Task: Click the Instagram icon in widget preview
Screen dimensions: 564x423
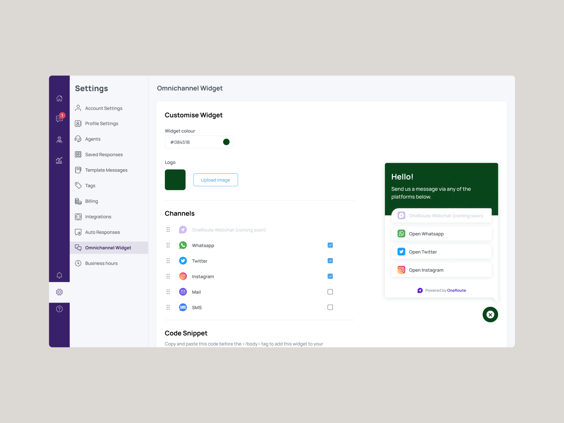Action: coord(401,270)
